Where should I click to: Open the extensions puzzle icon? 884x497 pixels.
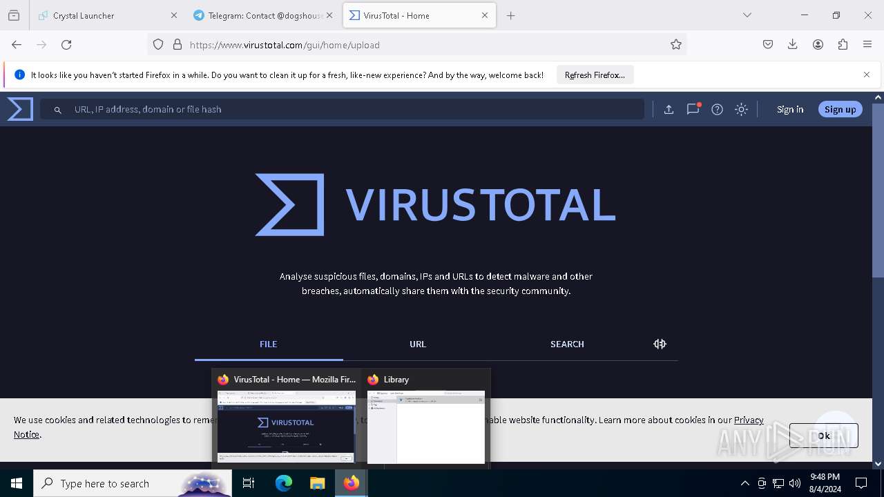click(843, 44)
